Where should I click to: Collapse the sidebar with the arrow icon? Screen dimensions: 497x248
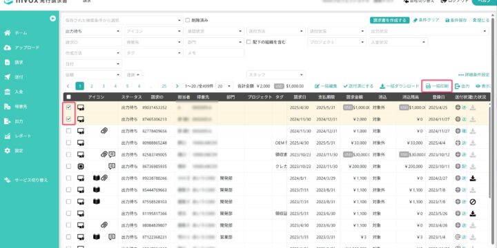point(52,19)
